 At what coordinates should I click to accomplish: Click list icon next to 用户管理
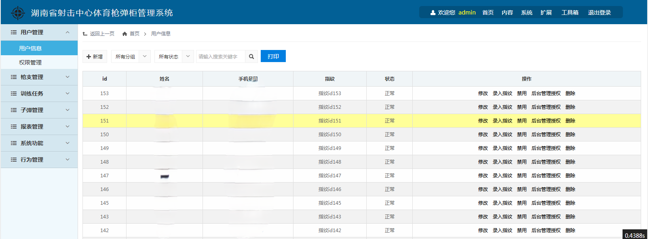pos(14,32)
